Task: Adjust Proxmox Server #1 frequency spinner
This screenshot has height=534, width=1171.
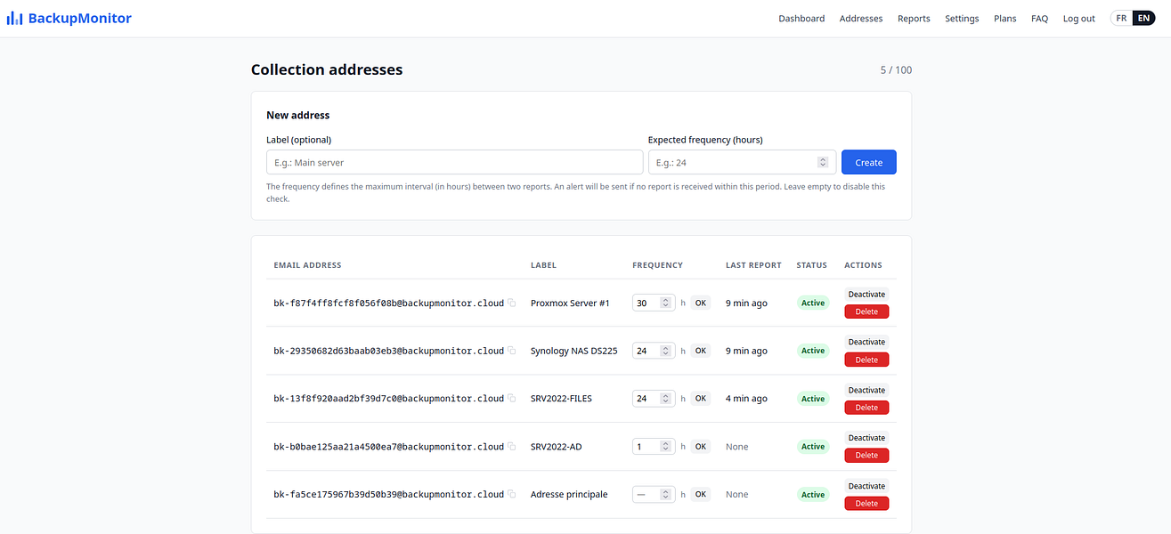Action: pos(665,303)
